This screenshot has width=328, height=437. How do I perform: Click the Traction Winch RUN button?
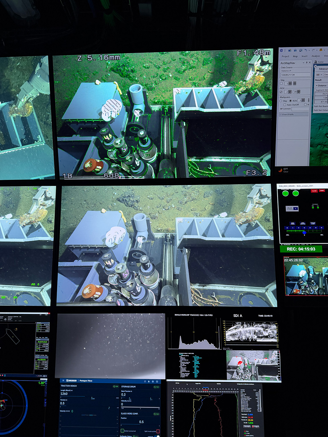(x=116, y=386)
